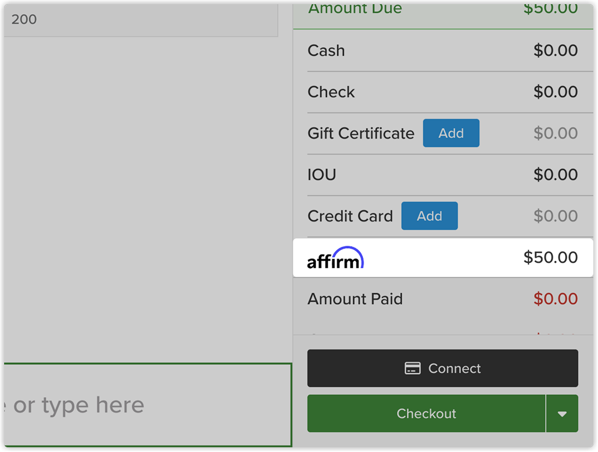Click the IOU amount $0.00
598x452 pixels.
click(x=555, y=174)
